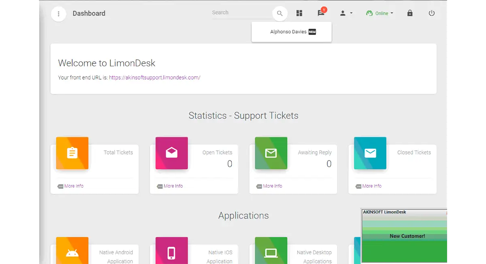Open the three-dot sidebar menu button
Image resolution: width=486 pixels, height=264 pixels.
tap(59, 14)
